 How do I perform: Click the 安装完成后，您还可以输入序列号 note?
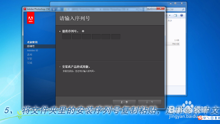point(79,71)
